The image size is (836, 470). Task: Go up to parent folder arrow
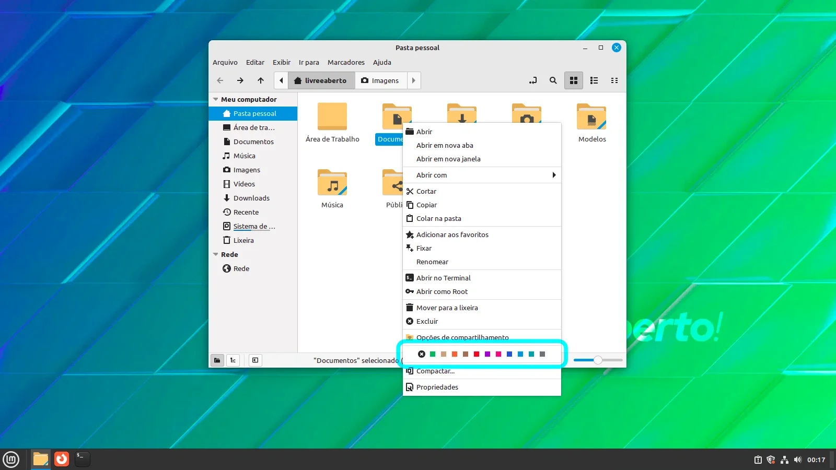(x=261, y=80)
